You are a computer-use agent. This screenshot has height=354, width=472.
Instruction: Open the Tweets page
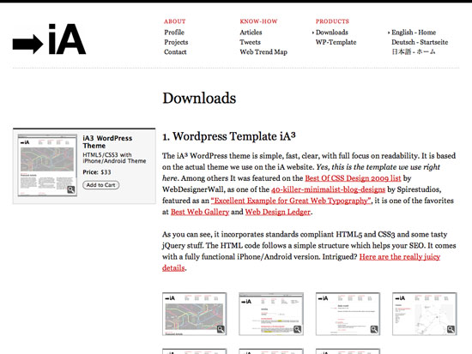250,42
